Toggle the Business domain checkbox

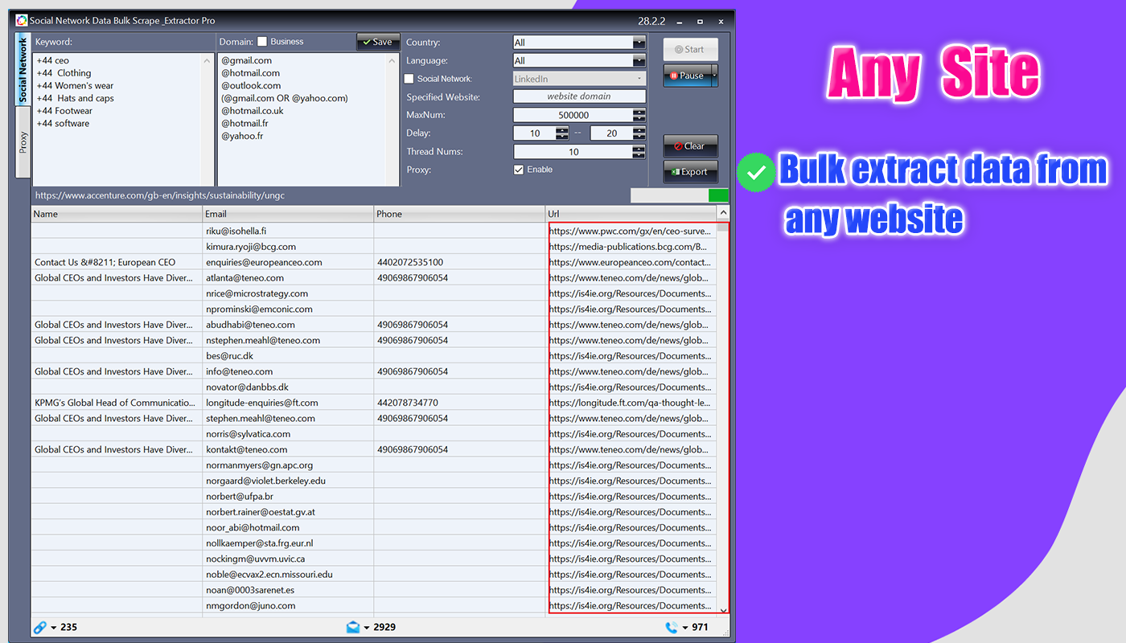(x=262, y=42)
